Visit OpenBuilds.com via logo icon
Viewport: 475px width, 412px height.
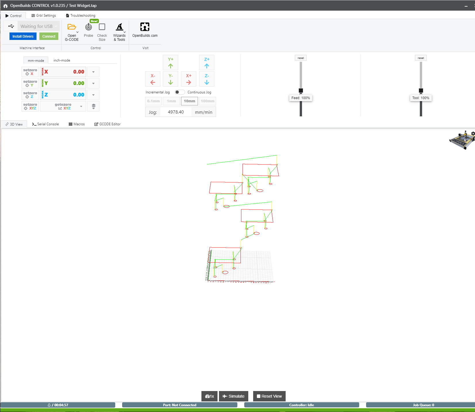pyautogui.click(x=145, y=27)
